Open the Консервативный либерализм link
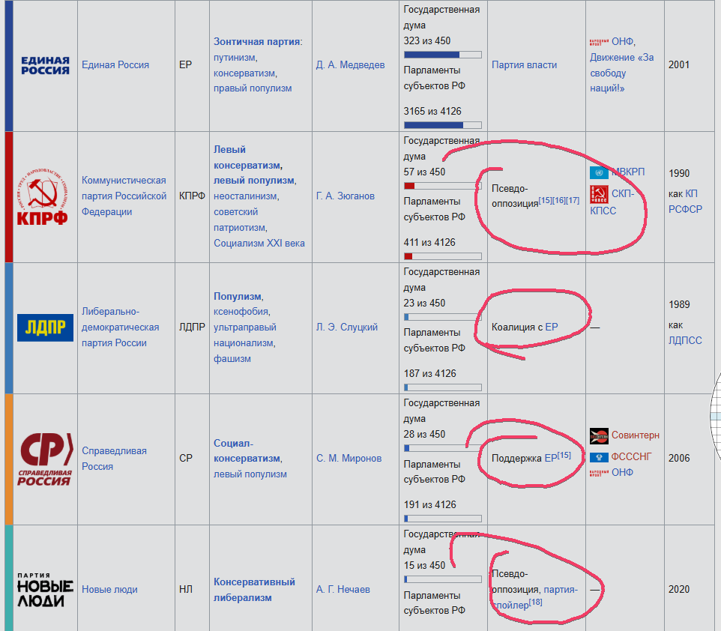This screenshot has height=631, width=721. [x=254, y=590]
